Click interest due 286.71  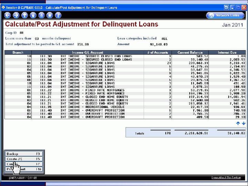click(x=239, y=114)
